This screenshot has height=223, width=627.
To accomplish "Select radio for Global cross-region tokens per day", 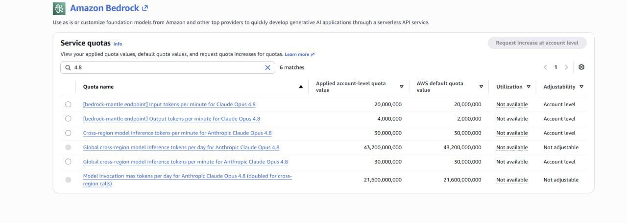I will (x=68, y=147).
